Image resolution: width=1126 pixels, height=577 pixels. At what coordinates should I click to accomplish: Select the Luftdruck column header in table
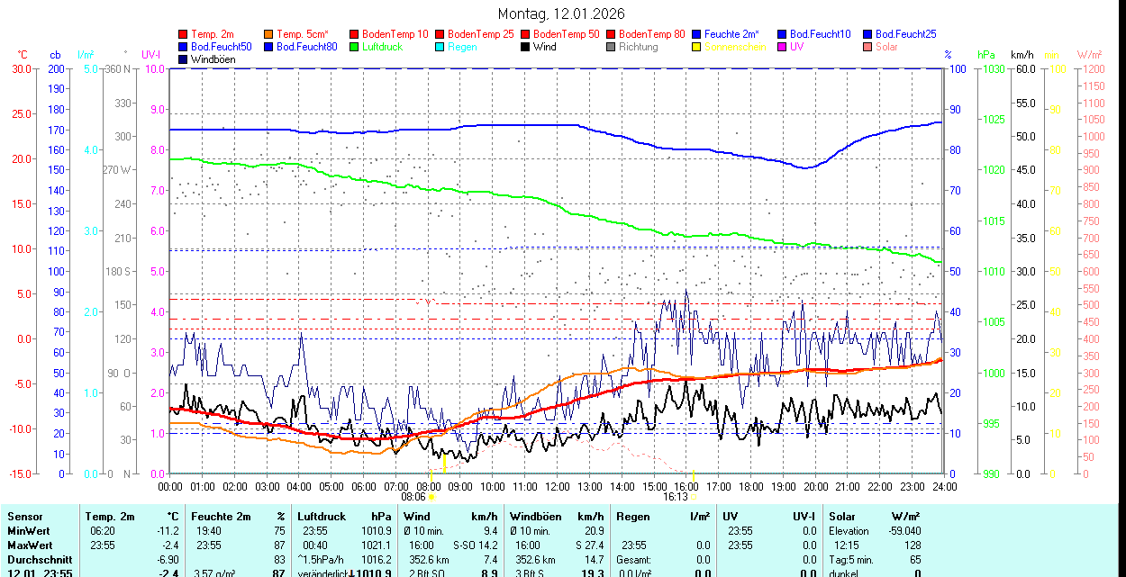coord(321,517)
